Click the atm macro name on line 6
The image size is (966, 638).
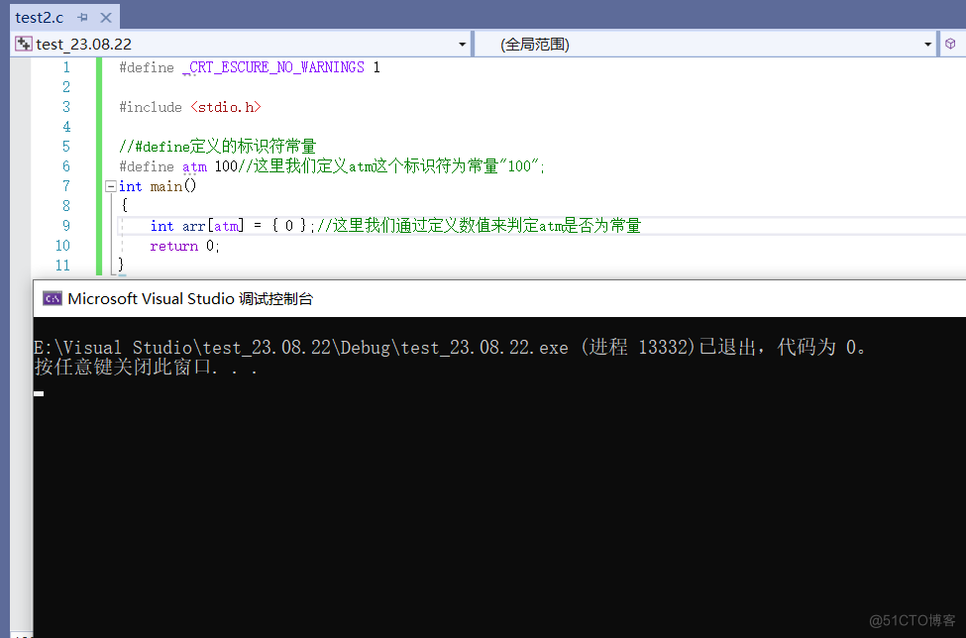(194, 166)
